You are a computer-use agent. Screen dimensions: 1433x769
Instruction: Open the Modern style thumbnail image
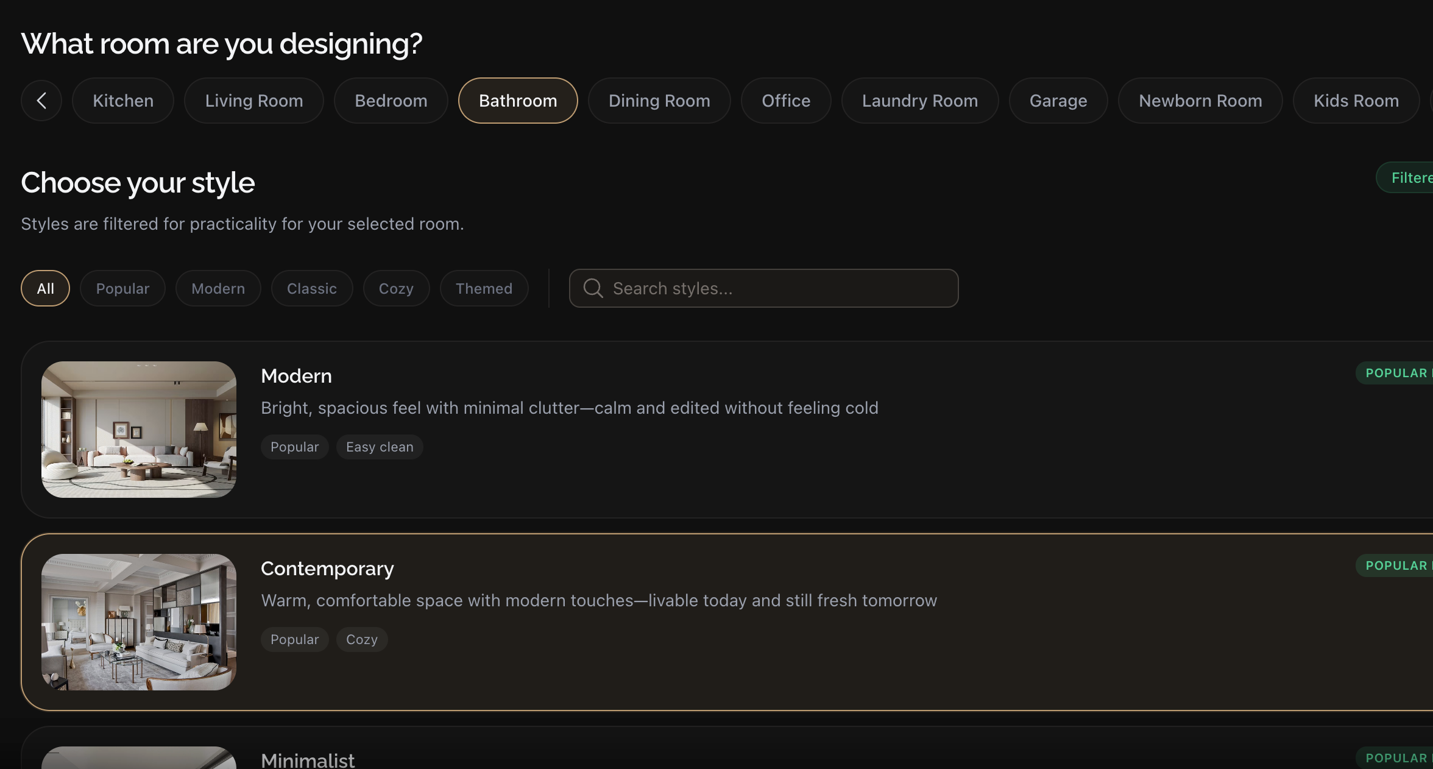coord(139,430)
